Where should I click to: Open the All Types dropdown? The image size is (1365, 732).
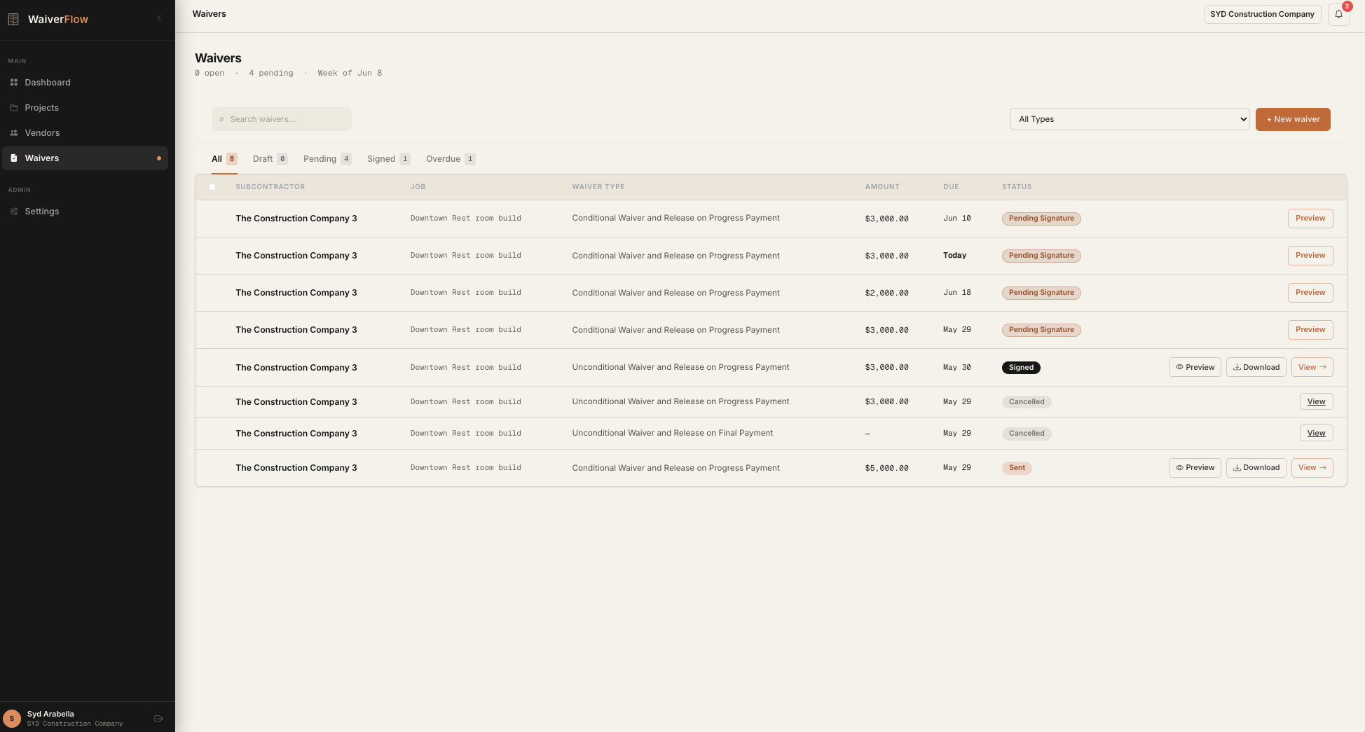(x=1130, y=119)
